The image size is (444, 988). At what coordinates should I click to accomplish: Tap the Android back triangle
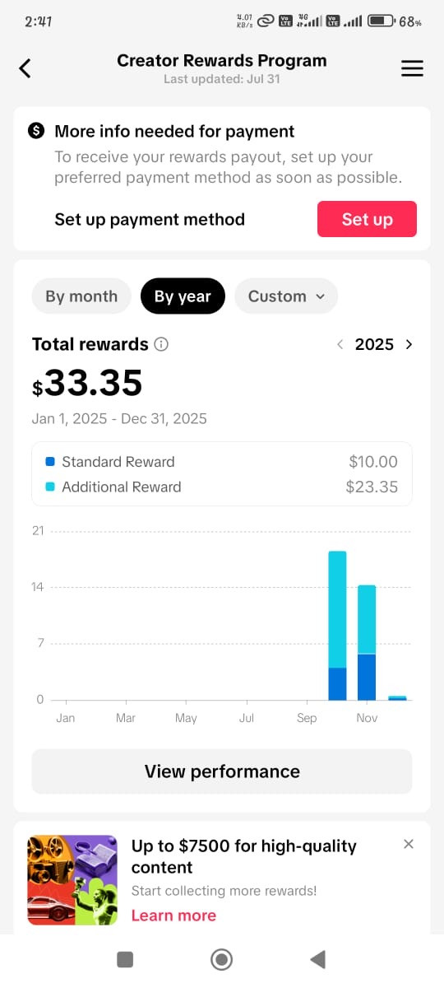click(x=317, y=959)
